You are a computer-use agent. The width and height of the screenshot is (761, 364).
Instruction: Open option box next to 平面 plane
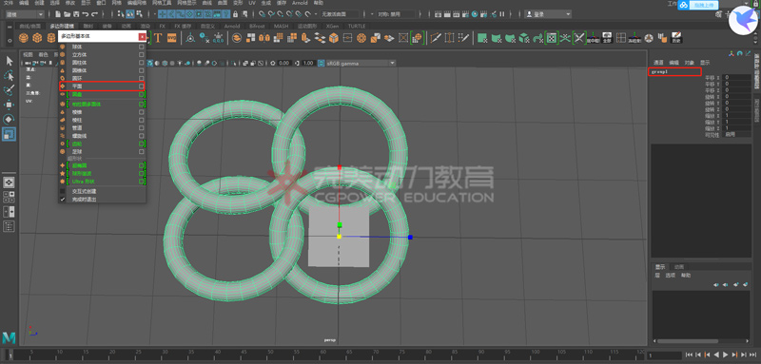(141, 86)
